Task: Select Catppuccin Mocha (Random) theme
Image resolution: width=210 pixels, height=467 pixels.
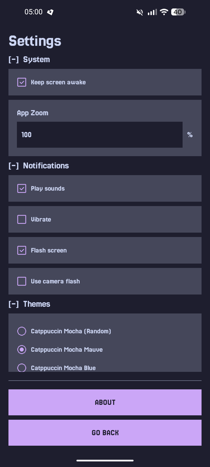Action: 22,331
